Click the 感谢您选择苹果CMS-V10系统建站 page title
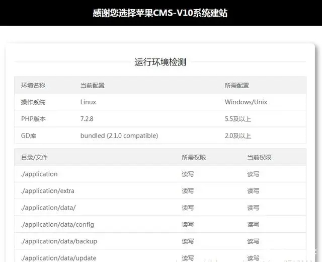 pyautogui.click(x=160, y=13)
